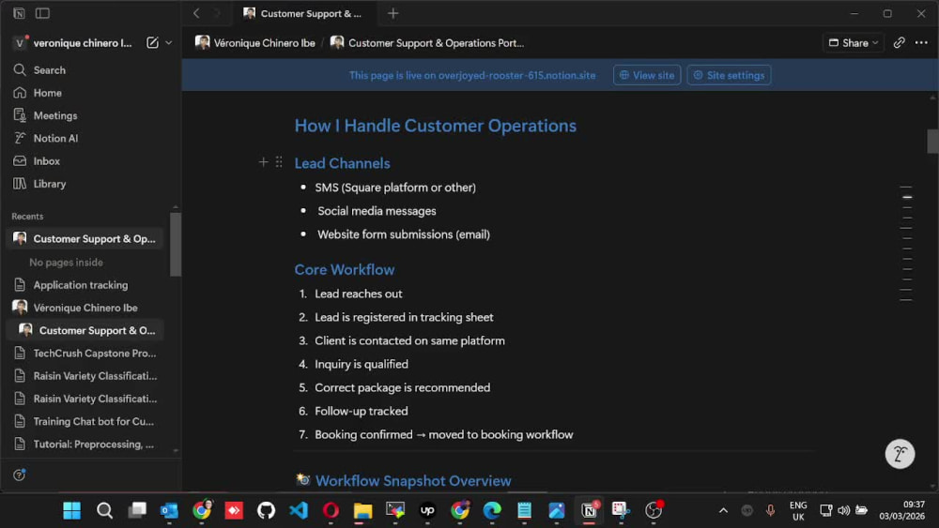Add a block with the plus beside Lead Channels

point(264,162)
